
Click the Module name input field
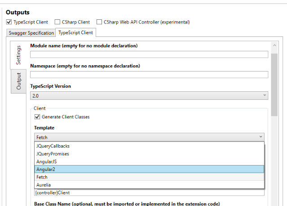tap(149, 54)
